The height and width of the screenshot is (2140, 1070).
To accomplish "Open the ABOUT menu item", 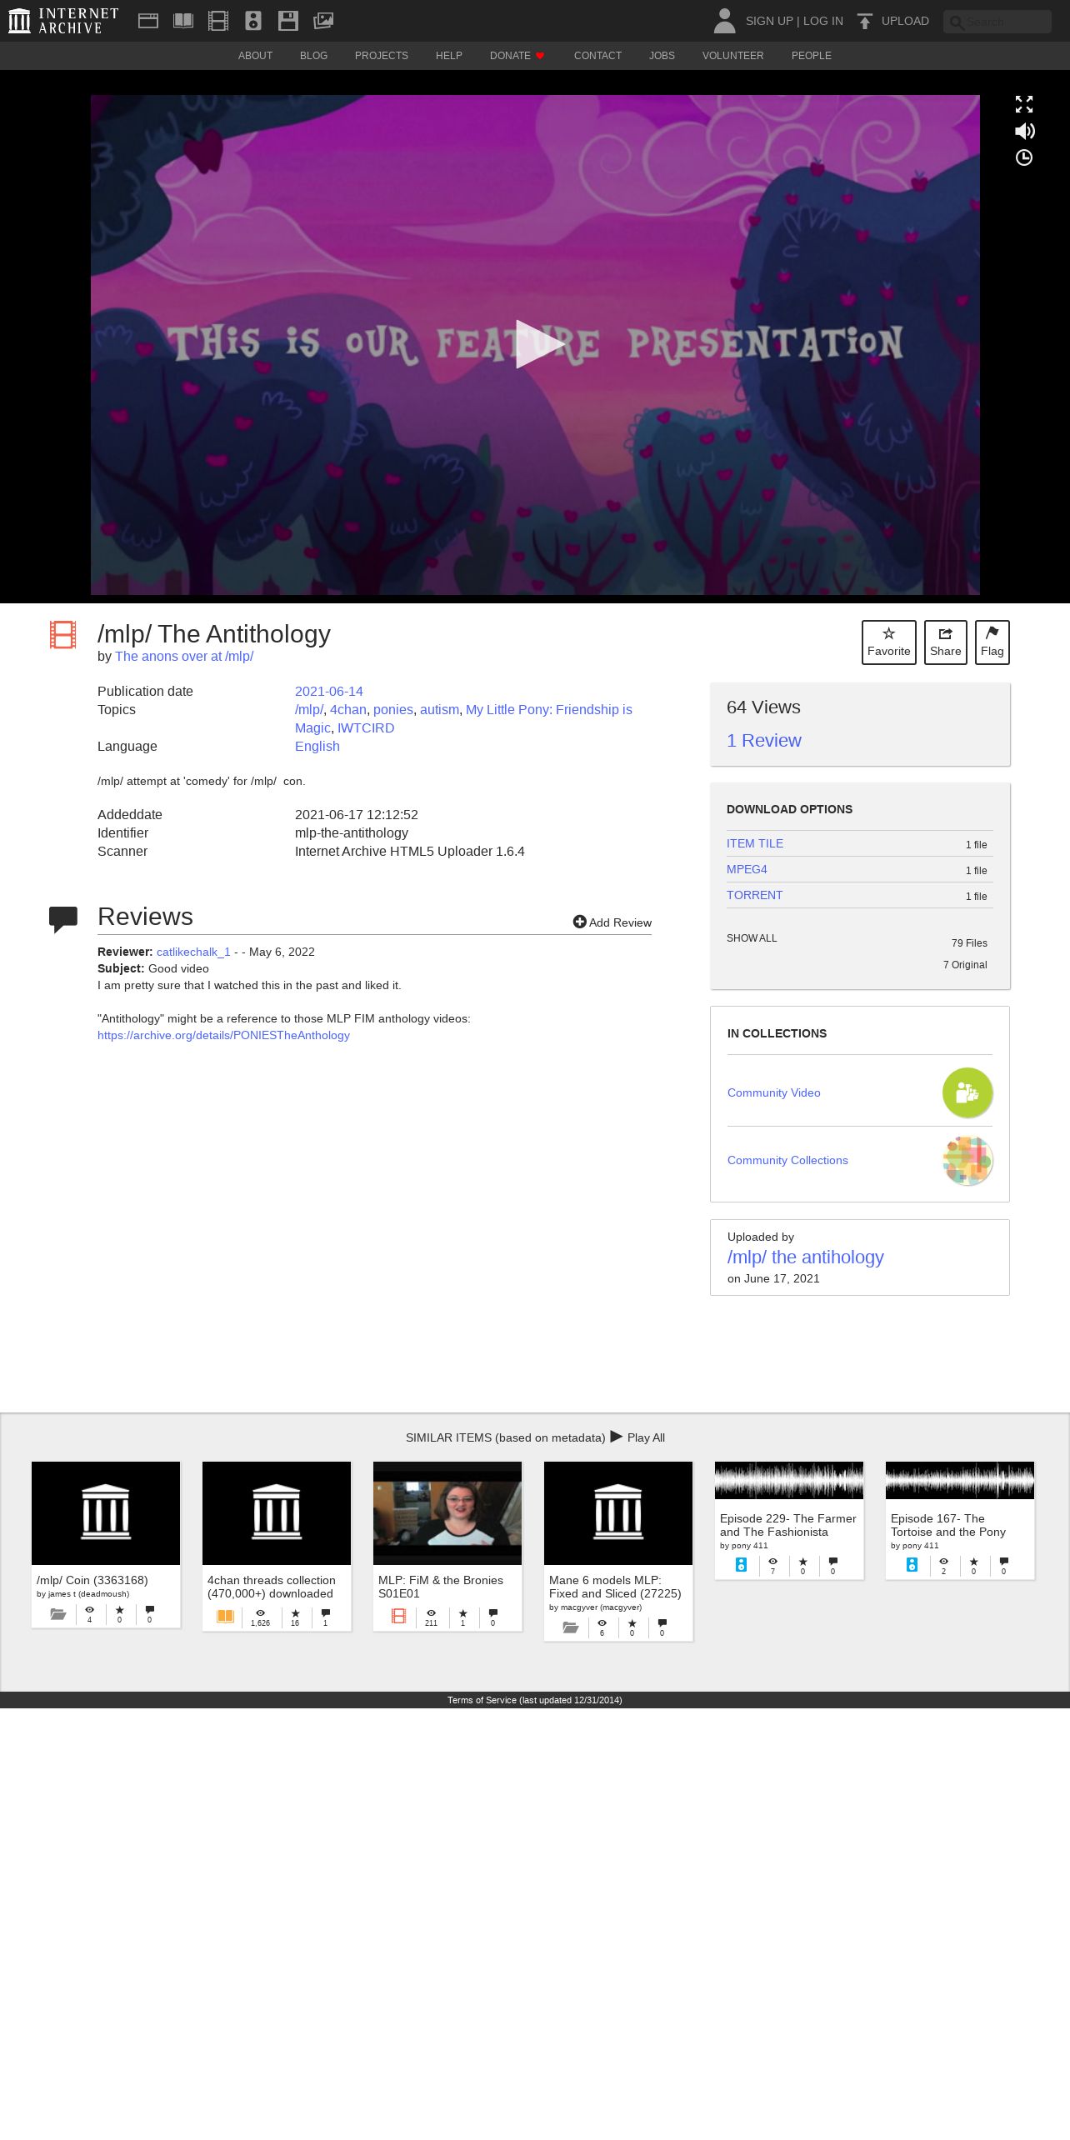I will (x=255, y=56).
